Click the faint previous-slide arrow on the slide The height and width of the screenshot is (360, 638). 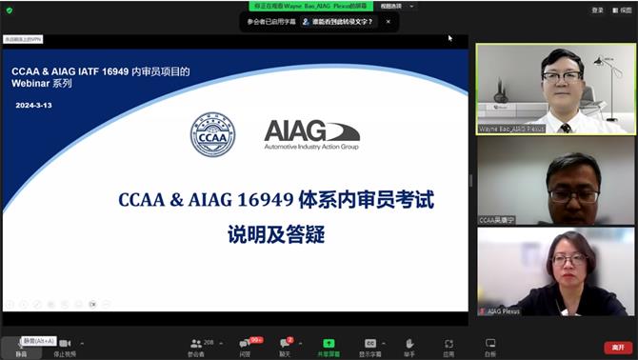[x=10, y=304]
